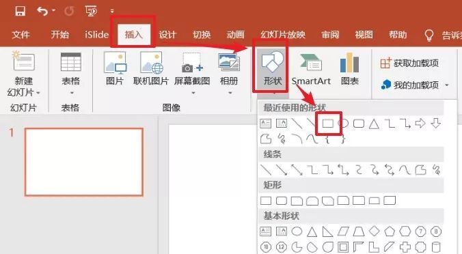
Task: Click the Undo arrow icon
Action: (42, 11)
